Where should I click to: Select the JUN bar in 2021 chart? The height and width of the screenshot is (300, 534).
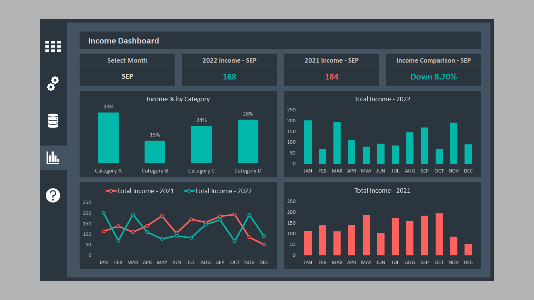tap(381, 244)
